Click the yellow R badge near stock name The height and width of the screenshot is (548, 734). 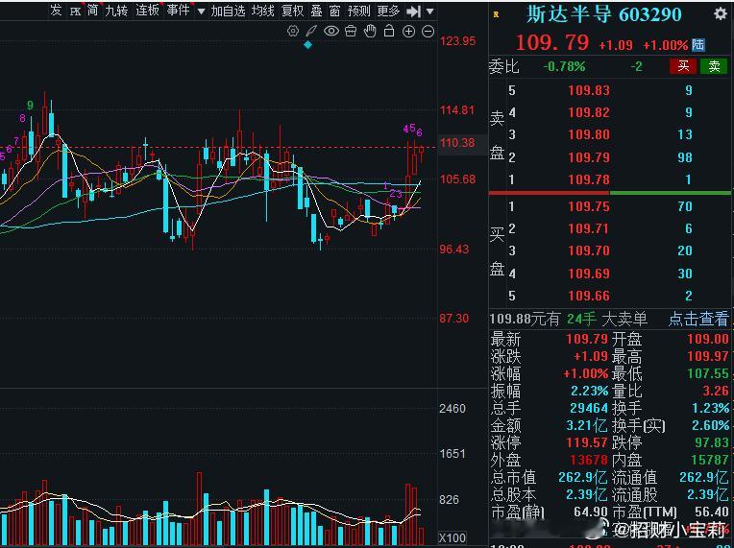coord(496,15)
